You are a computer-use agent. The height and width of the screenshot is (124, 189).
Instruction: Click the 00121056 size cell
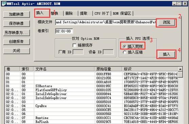[x=103, y=78]
